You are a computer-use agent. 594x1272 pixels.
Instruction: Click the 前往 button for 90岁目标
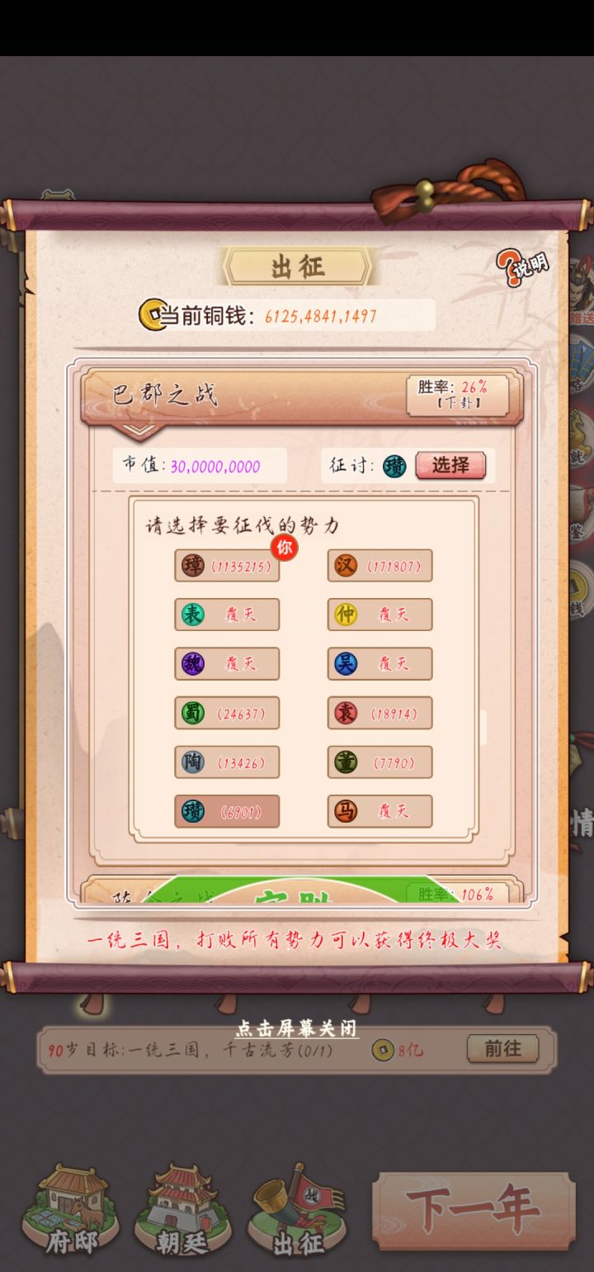pyautogui.click(x=502, y=1049)
